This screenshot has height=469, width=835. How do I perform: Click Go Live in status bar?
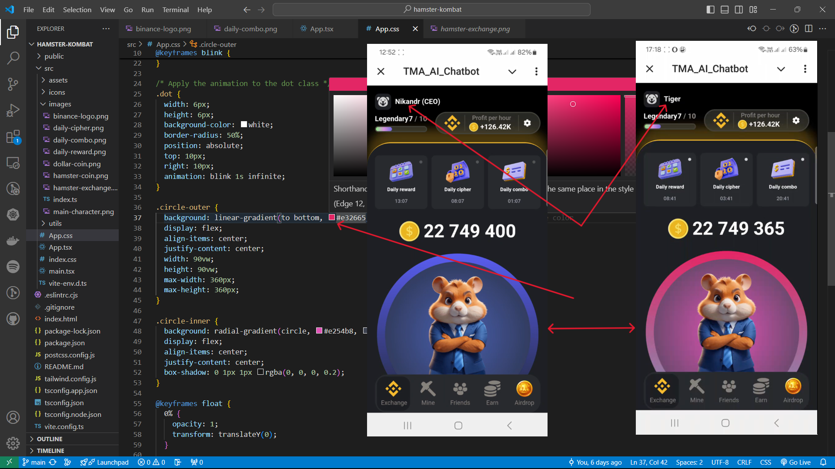coord(795,462)
